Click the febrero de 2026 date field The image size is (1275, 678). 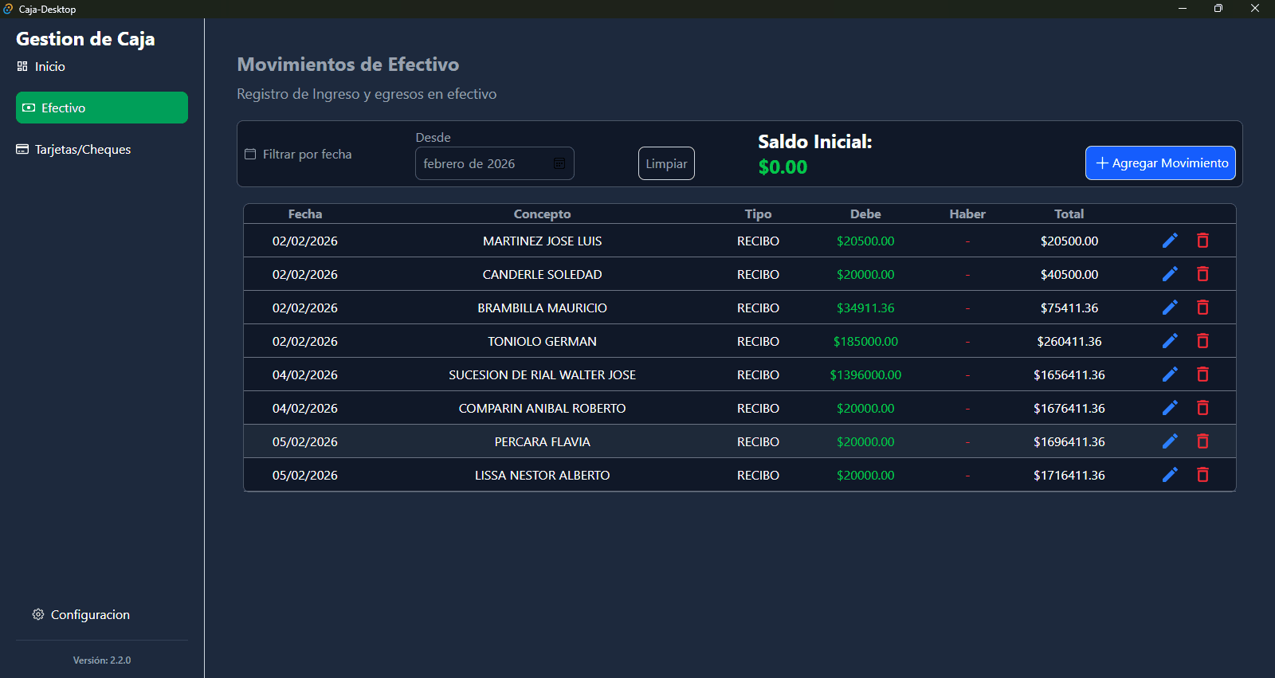(x=494, y=163)
